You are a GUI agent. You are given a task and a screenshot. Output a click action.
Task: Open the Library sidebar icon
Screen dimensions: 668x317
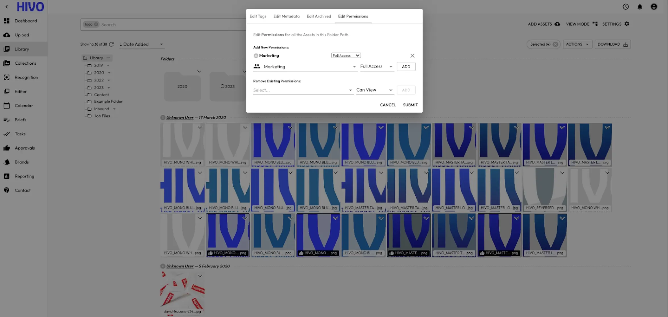coord(7,49)
